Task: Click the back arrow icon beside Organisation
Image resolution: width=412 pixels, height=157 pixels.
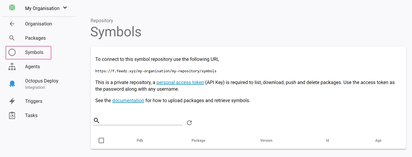Action: click(x=12, y=24)
